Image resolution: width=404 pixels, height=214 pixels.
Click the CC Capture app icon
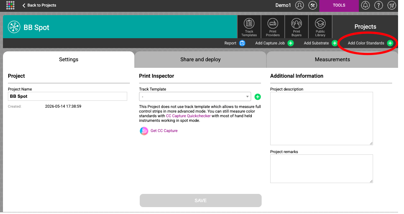pos(144,131)
